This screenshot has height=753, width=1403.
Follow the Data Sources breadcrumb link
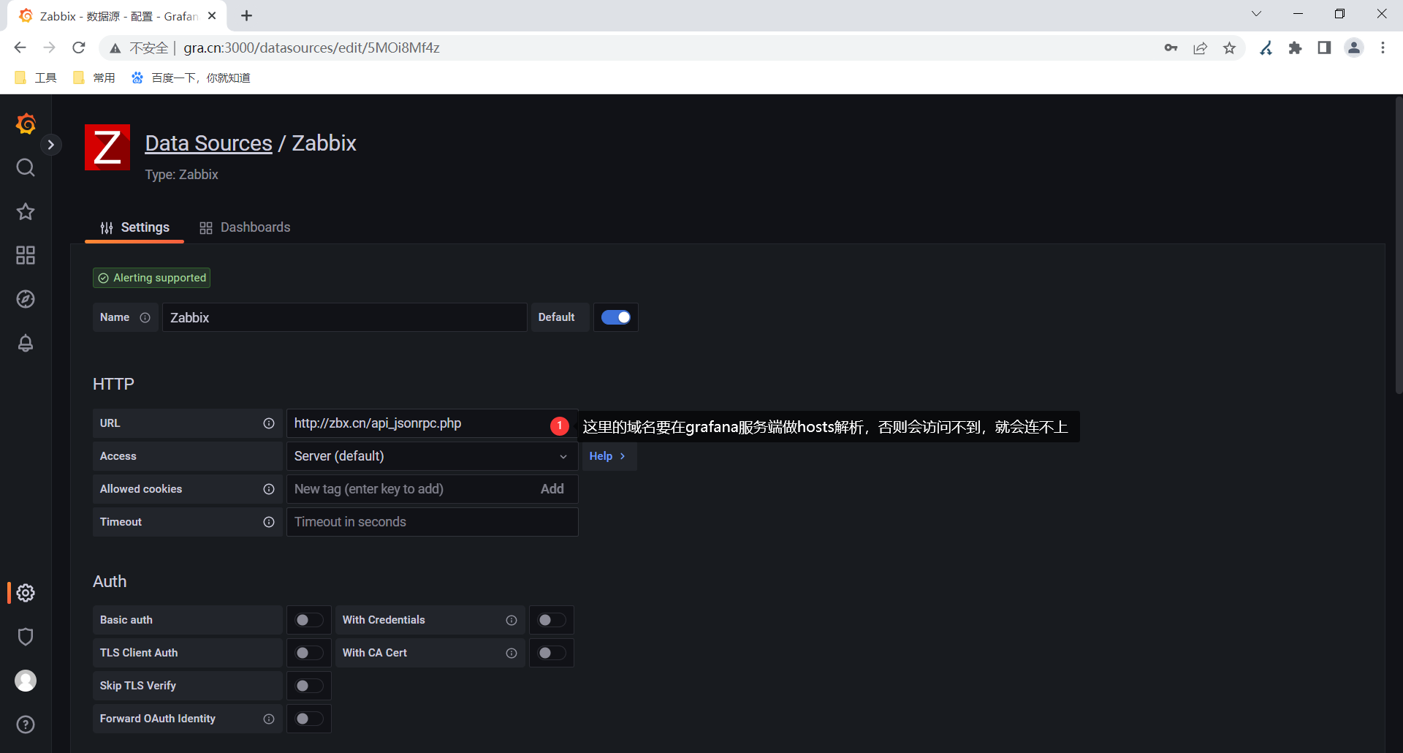(x=208, y=143)
